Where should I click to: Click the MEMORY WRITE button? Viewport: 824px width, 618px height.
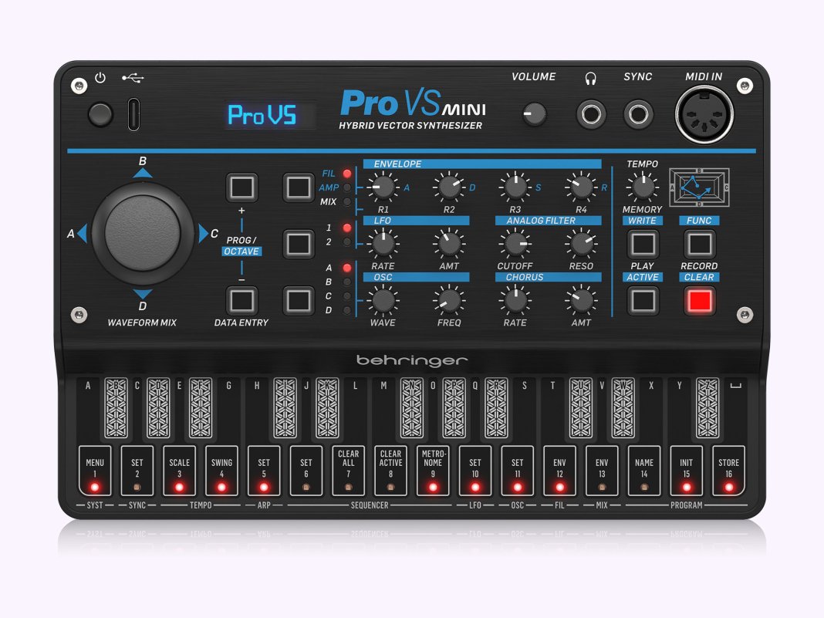643,244
